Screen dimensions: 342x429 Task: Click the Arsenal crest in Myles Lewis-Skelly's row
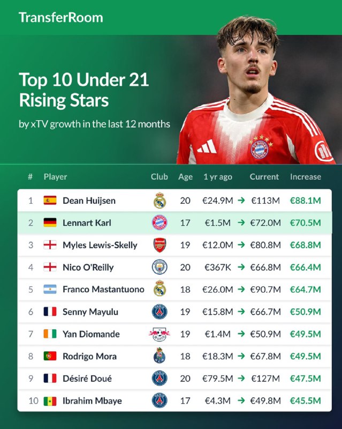click(159, 245)
